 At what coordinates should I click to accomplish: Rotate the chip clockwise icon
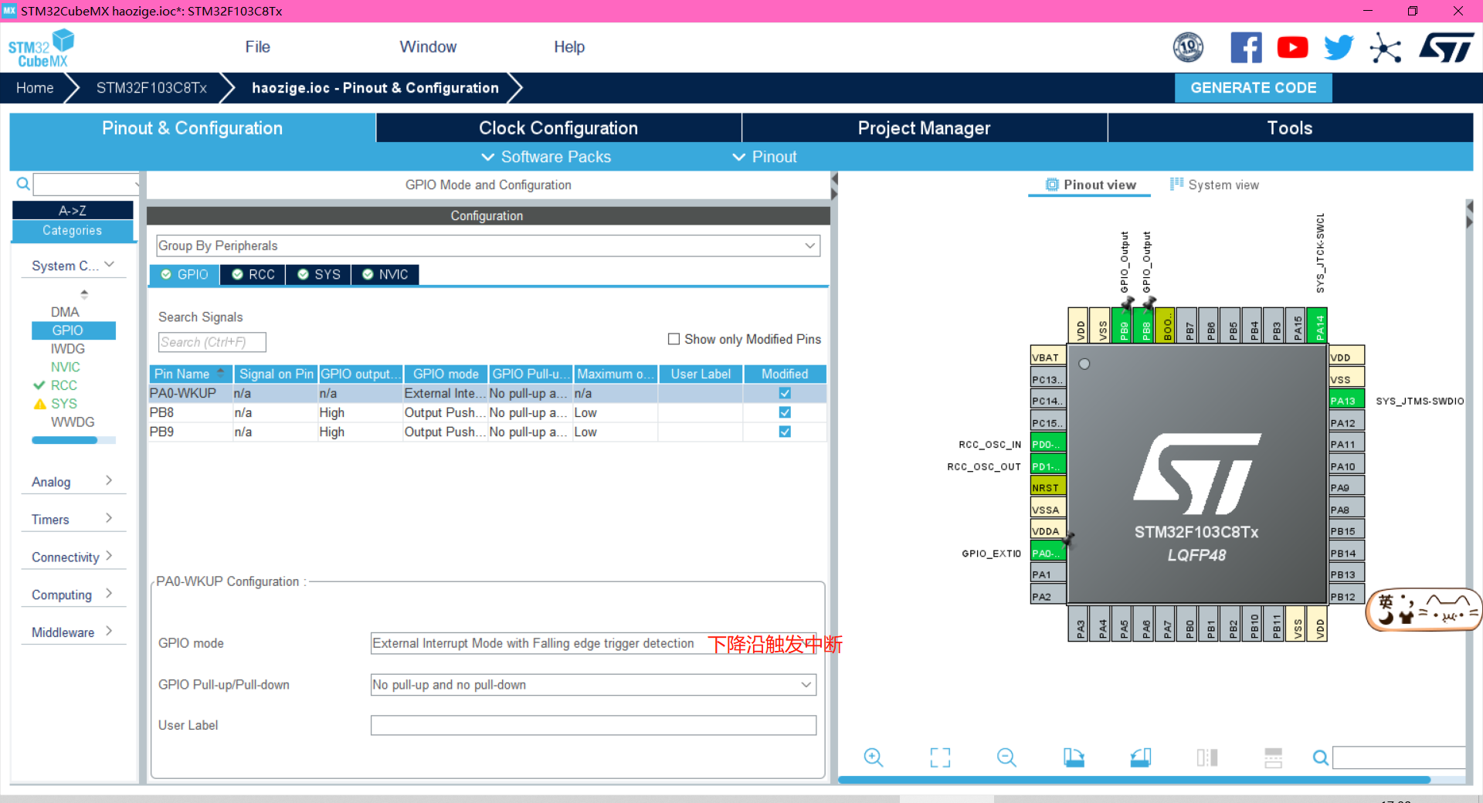pos(1074,757)
